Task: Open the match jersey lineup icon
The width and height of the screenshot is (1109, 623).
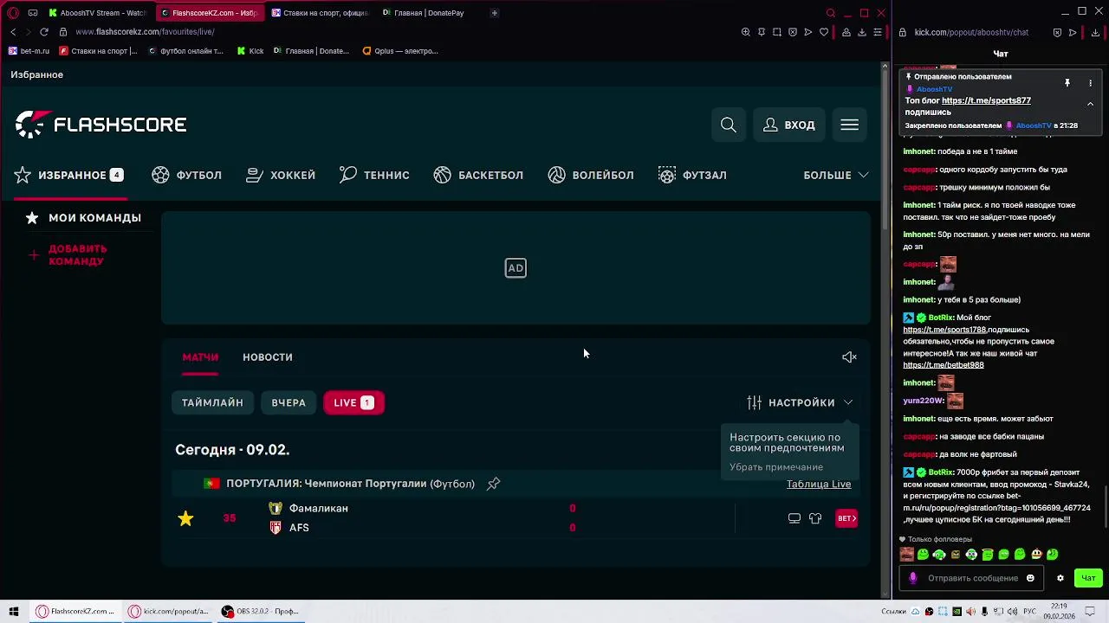Action: [815, 518]
